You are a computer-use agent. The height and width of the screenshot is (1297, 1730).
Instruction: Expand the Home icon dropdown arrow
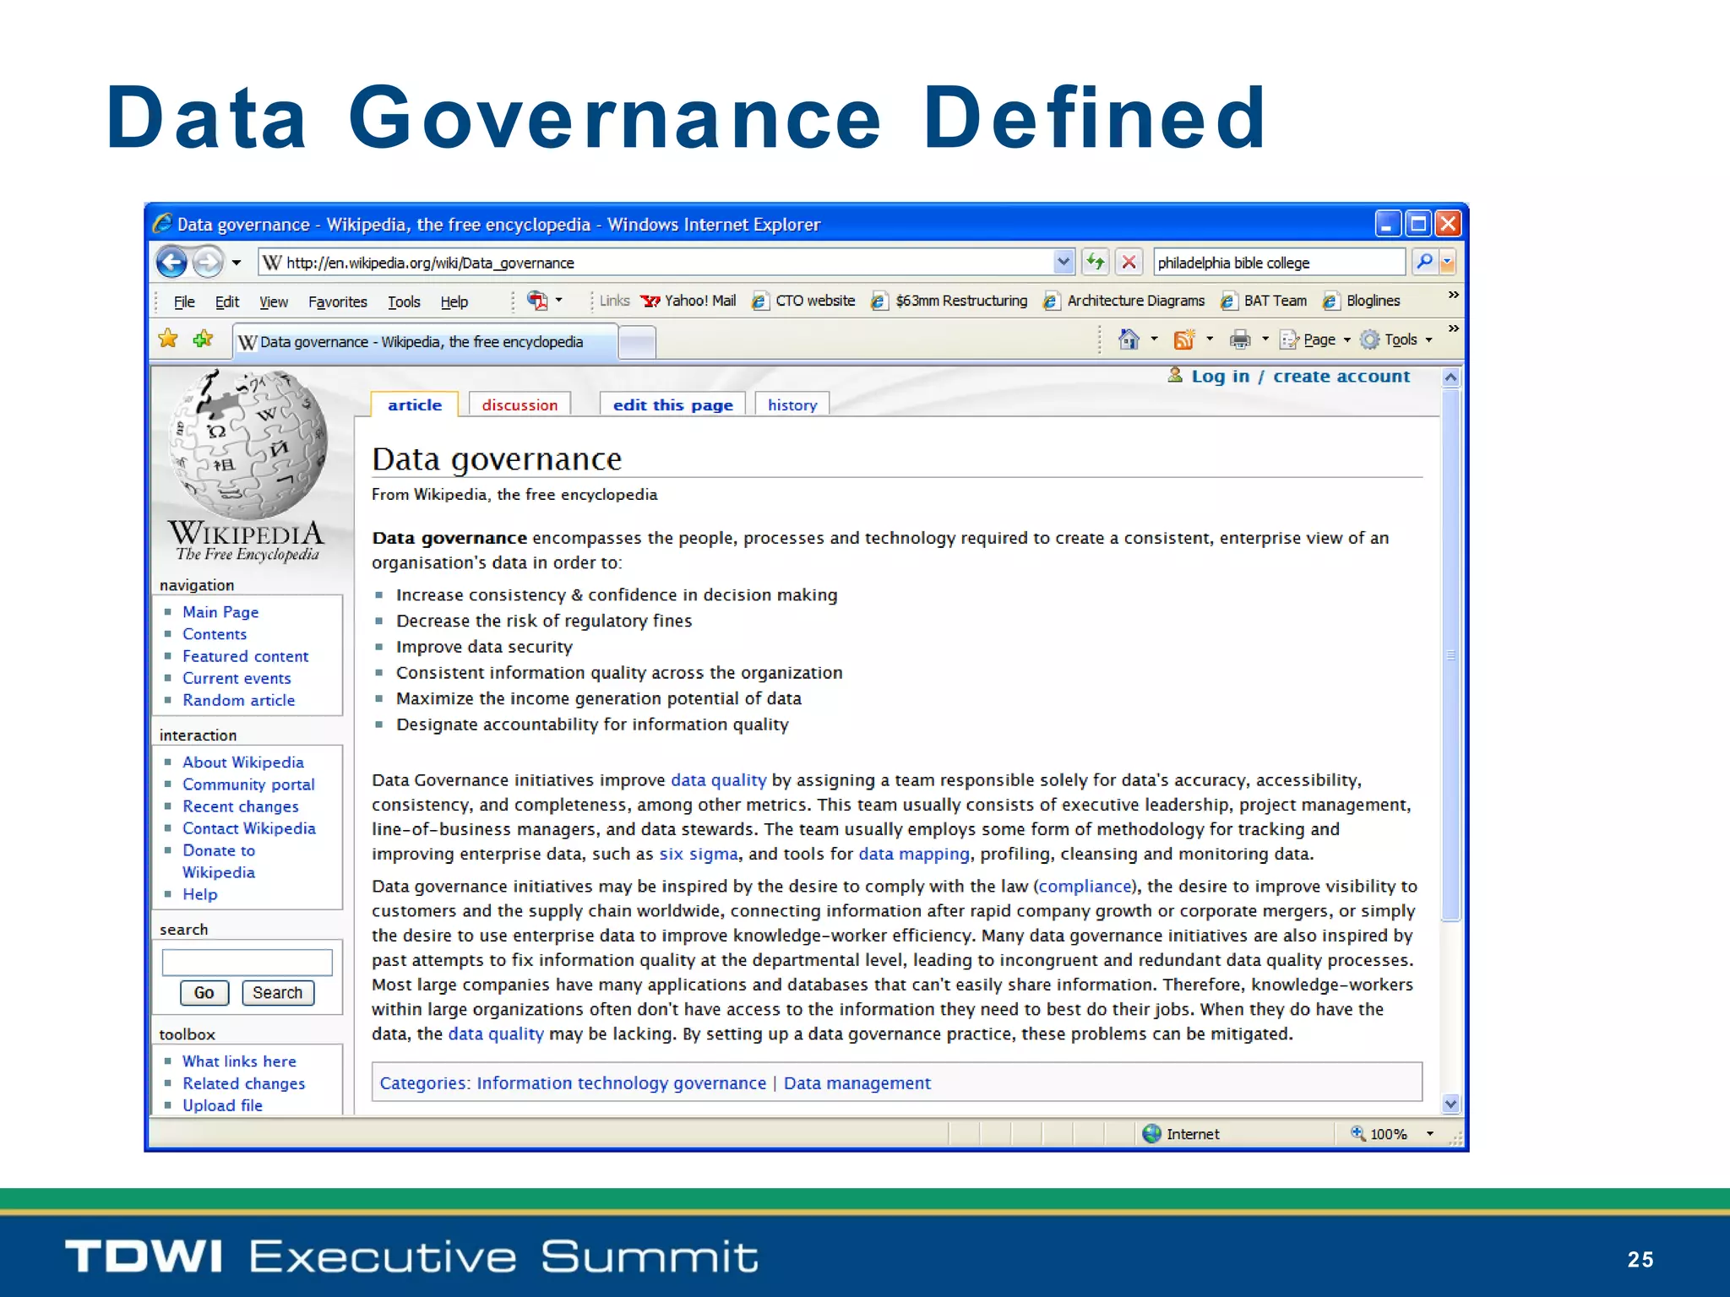(1154, 339)
